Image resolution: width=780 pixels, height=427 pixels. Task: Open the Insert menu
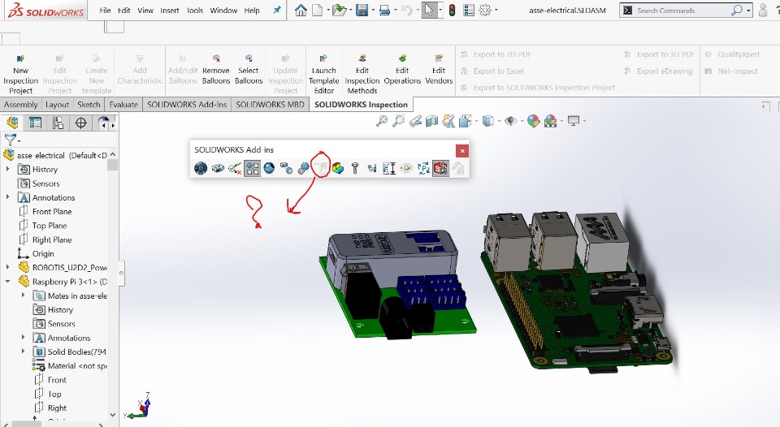pos(169,10)
